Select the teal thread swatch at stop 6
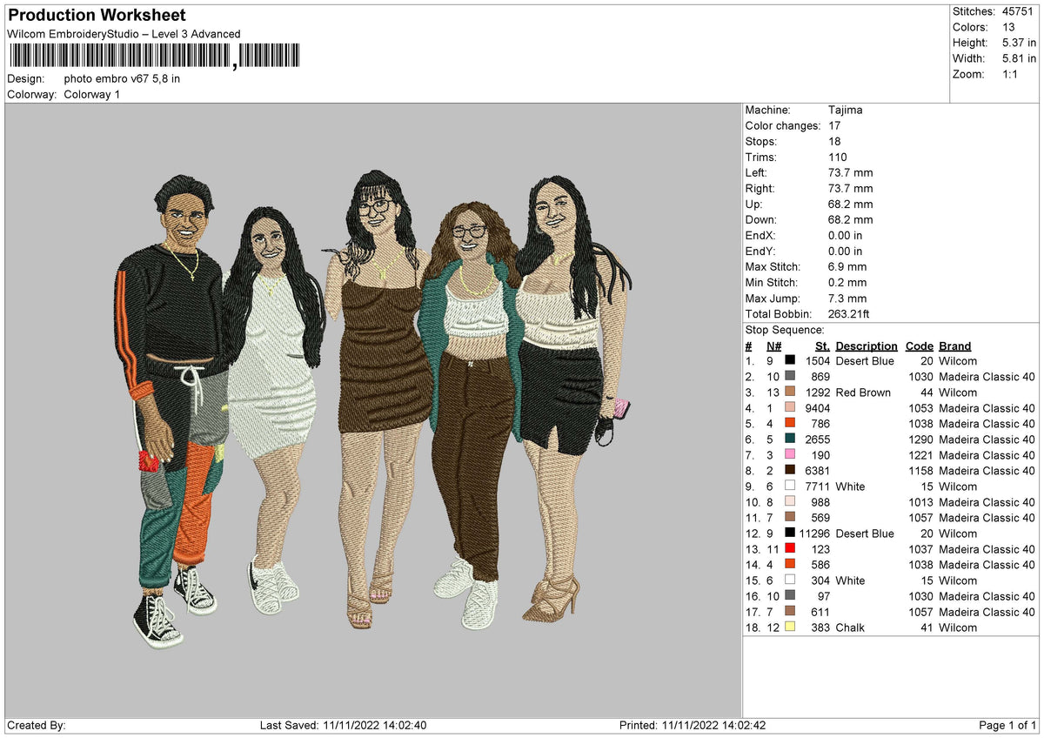 791,439
